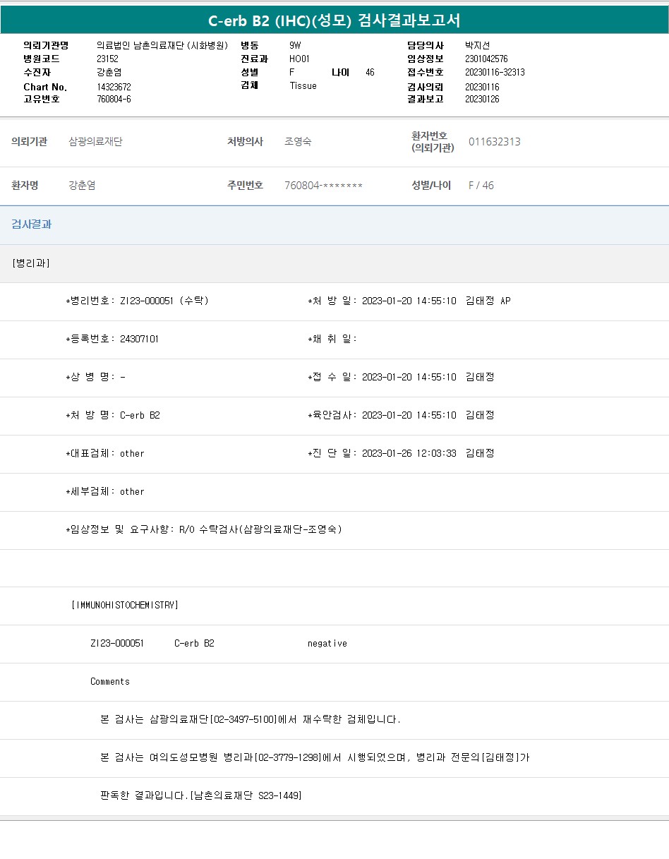Select 담당의사 name 박지선
Screen dimensions: 669x859
tap(477, 45)
